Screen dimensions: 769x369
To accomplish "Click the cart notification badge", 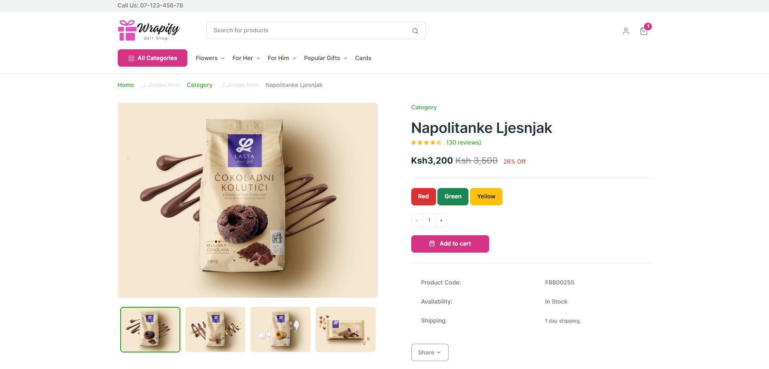I will tap(648, 26).
